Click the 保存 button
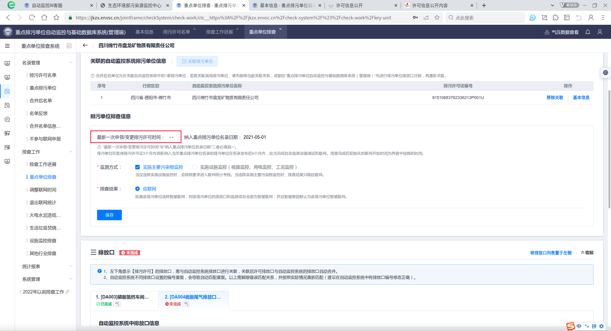The width and height of the screenshot is (611, 331). click(109, 215)
